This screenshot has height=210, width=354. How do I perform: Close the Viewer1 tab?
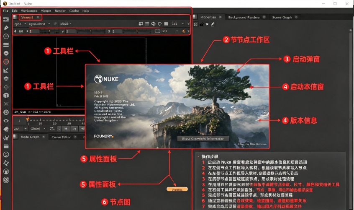(38, 17)
